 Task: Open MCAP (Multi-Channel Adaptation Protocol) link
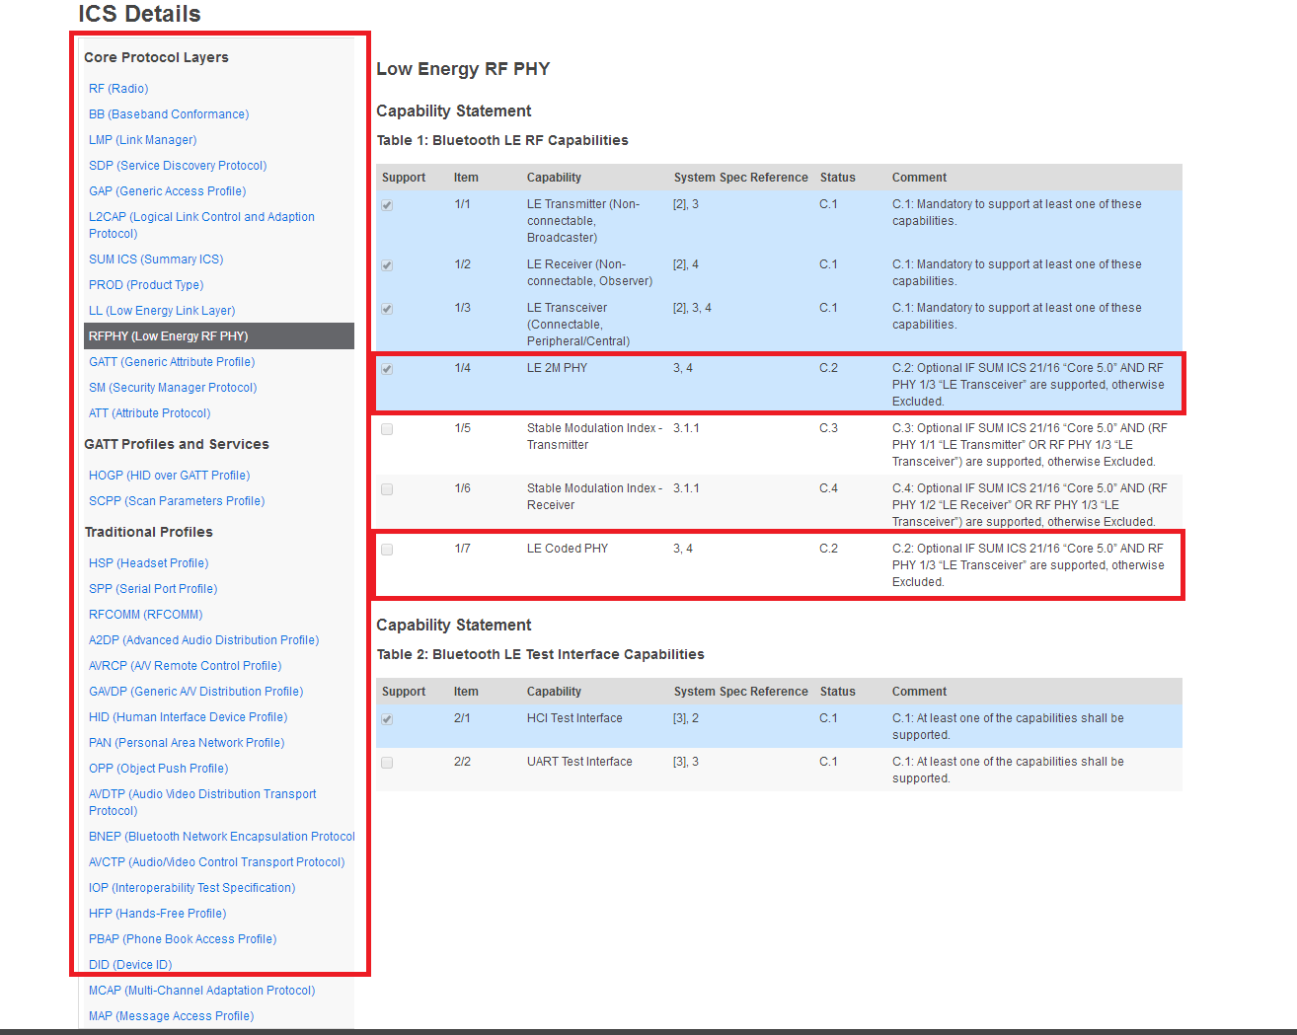pos(202,991)
